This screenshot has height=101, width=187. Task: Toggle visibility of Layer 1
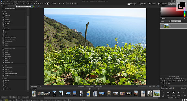click(x=162, y=26)
